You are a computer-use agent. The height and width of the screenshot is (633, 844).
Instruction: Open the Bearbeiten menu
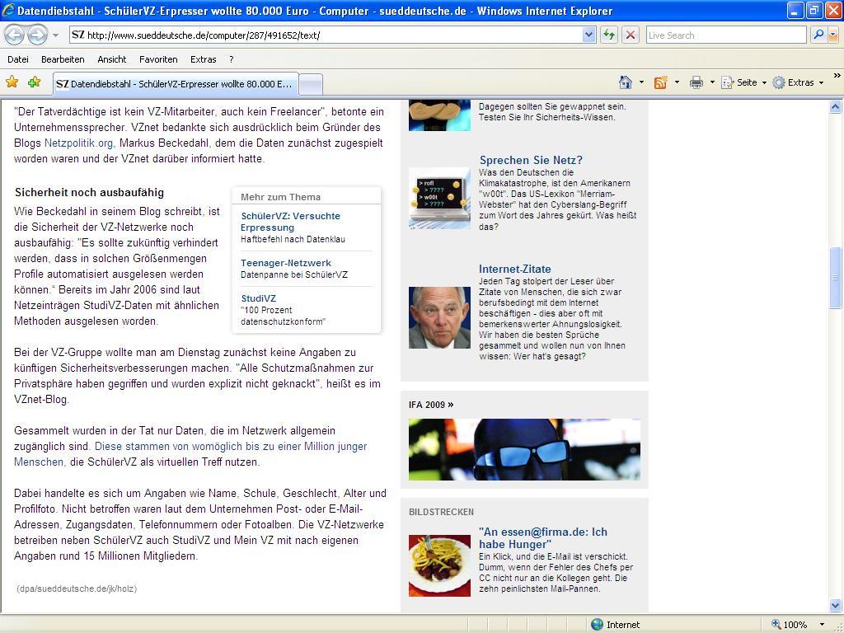click(63, 59)
